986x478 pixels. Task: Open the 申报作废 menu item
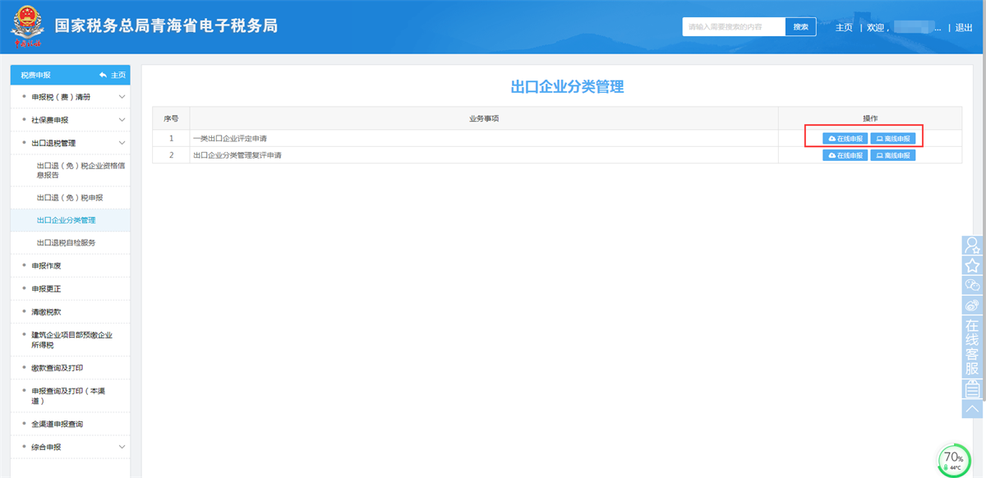point(47,266)
